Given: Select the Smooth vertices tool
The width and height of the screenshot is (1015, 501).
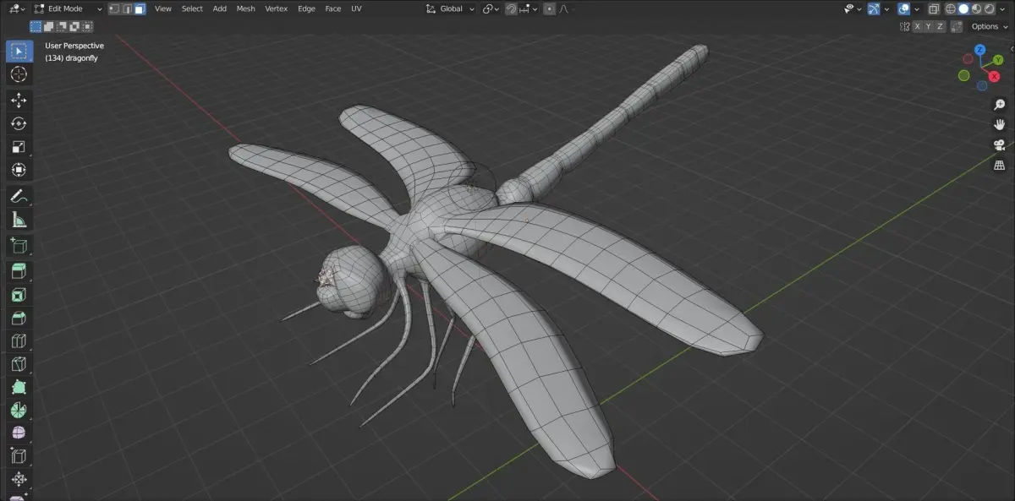Looking at the screenshot, I should tap(19, 433).
